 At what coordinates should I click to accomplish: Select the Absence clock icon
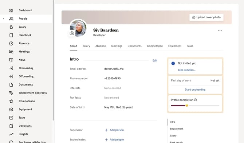(x=11, y=43)
